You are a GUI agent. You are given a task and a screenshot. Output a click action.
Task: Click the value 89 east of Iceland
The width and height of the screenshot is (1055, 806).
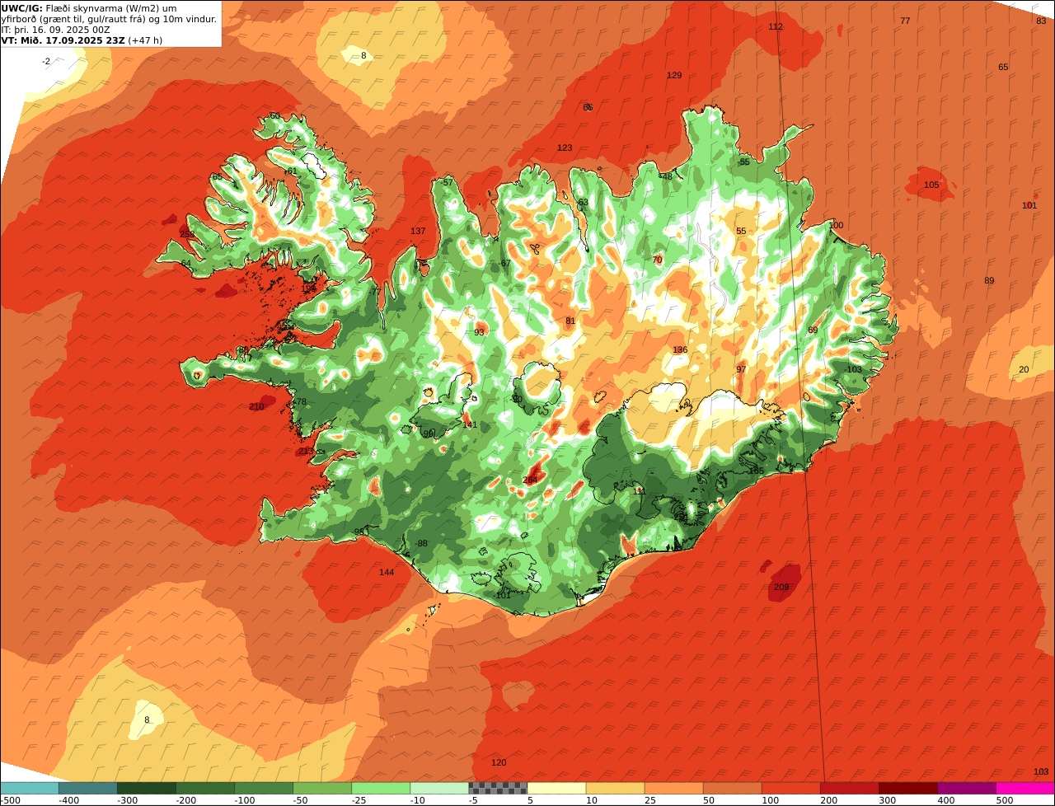point(989,280)
